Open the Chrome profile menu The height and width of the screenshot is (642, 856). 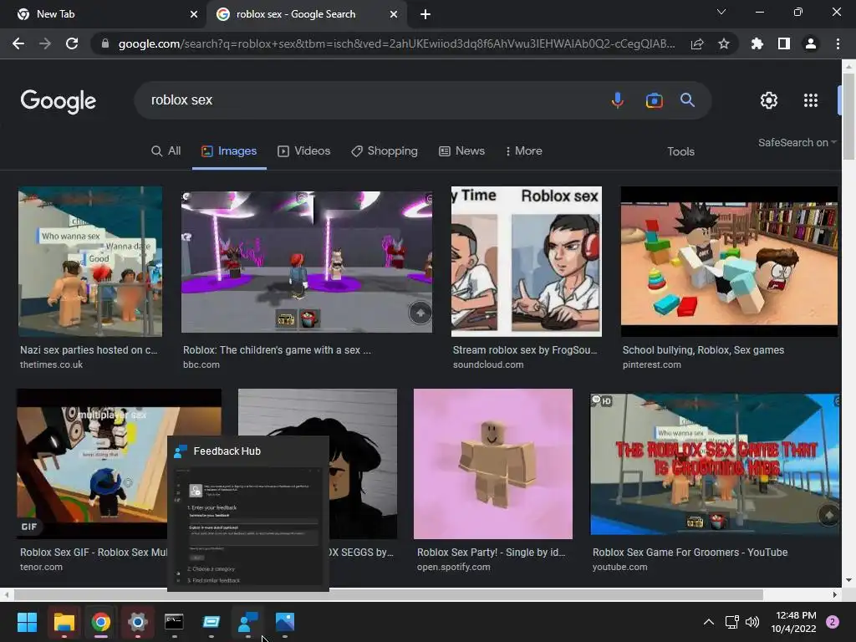pyautogui.click(x=811, y=43)
